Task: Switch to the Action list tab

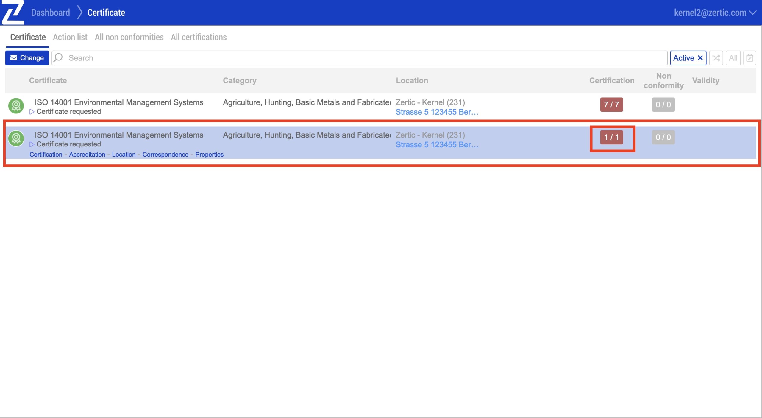Action: pyautogui.click(x=70, y=37)
